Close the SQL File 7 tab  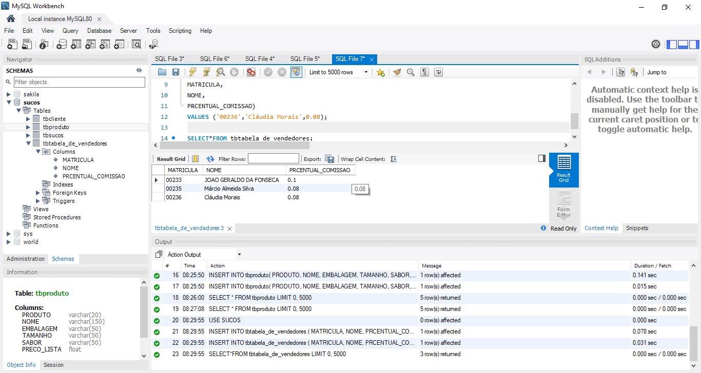tap(372, 59)
